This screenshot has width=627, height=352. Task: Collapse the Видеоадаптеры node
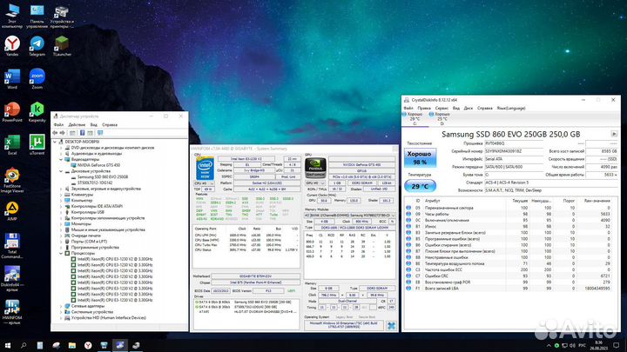pyautogui.click(x=62, y=159)
